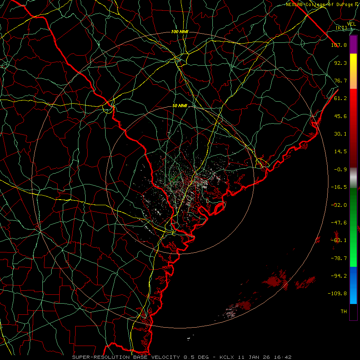This screenshot has width=360, height=360.
Task: Click the 14.5 velocity scale value
Action: tap(340, 152)
